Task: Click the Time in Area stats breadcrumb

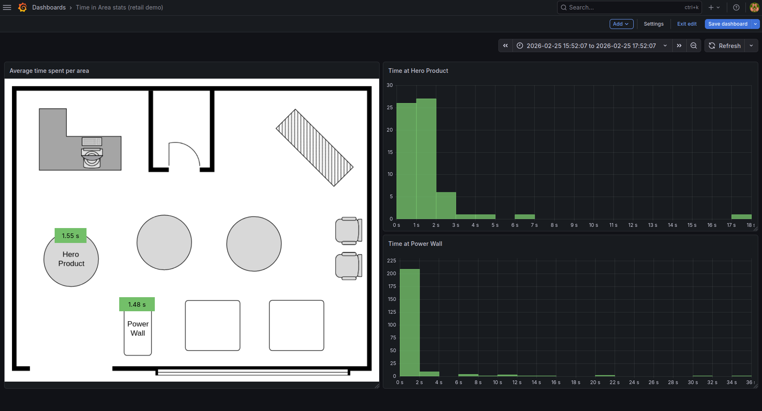Action: [x=119, y=7]
